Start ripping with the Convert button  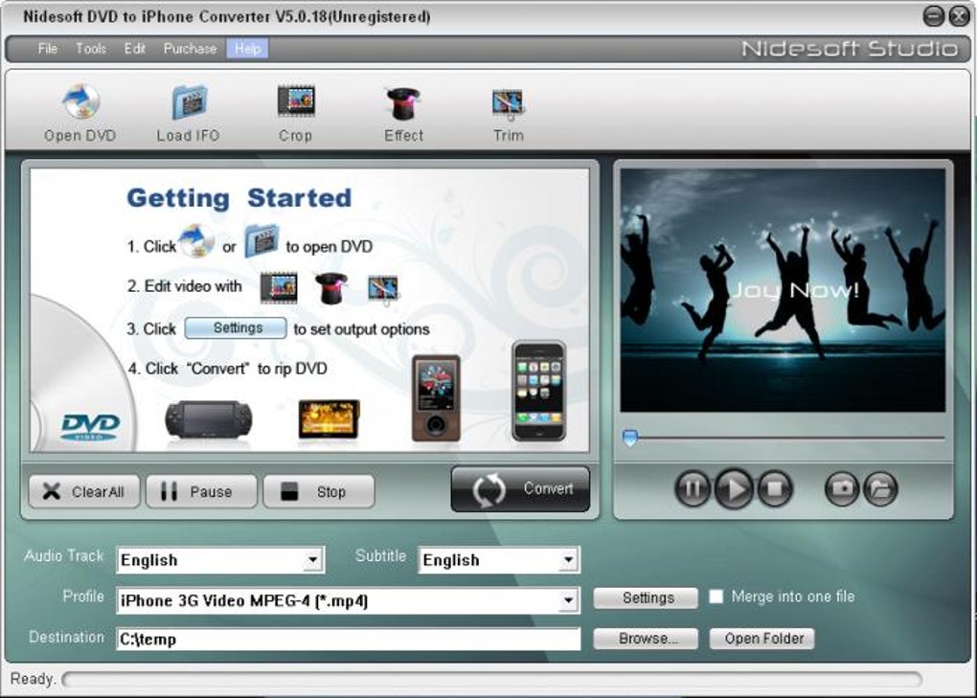tap(520, 488)
